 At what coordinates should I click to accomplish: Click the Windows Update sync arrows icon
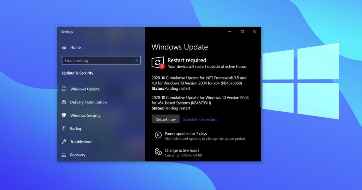[x=64, y=89]
